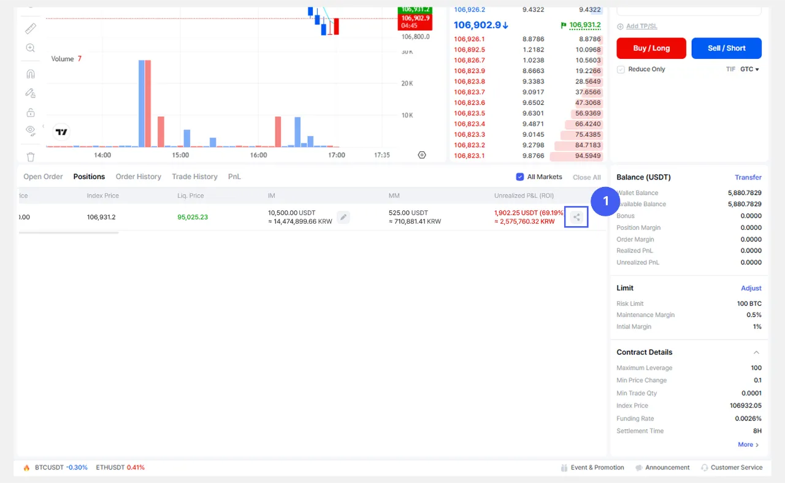Collapse the Contract Details section
The height and width of the screenshot is (483, 785).
tap(756, 352)
